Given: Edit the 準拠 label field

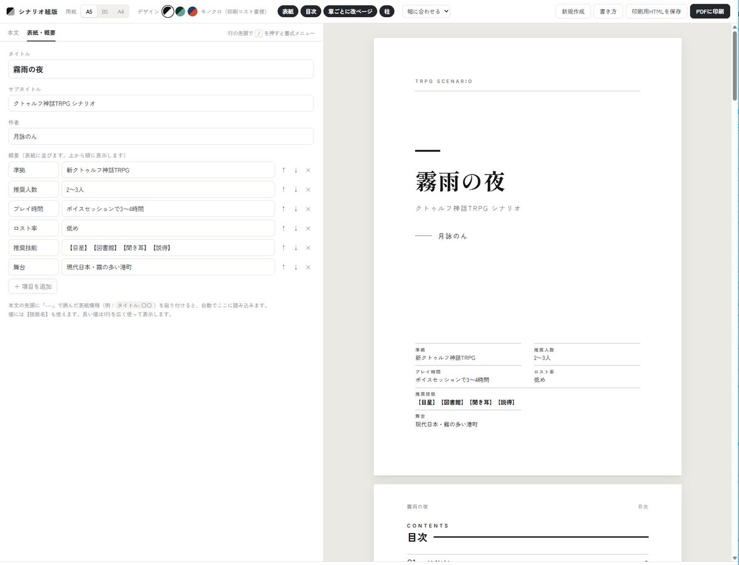Looking at the screenshot, I should point(33,170).
